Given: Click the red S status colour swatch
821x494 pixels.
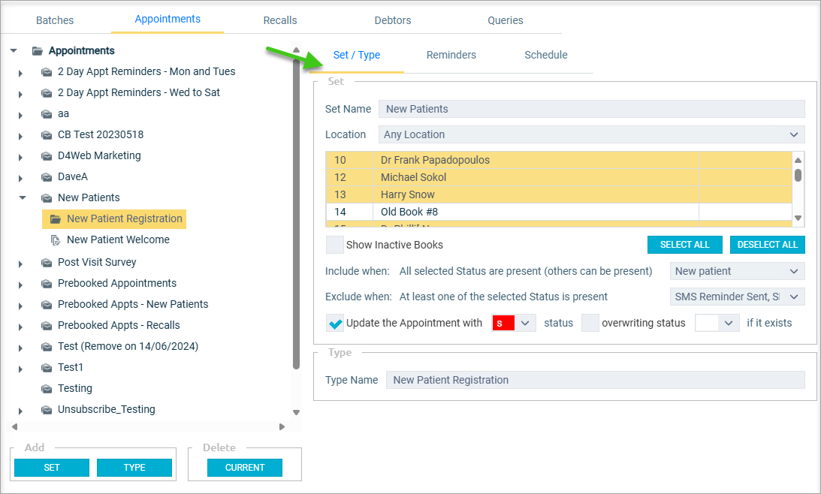Looking at the screenshot, I should coord(503,323).
